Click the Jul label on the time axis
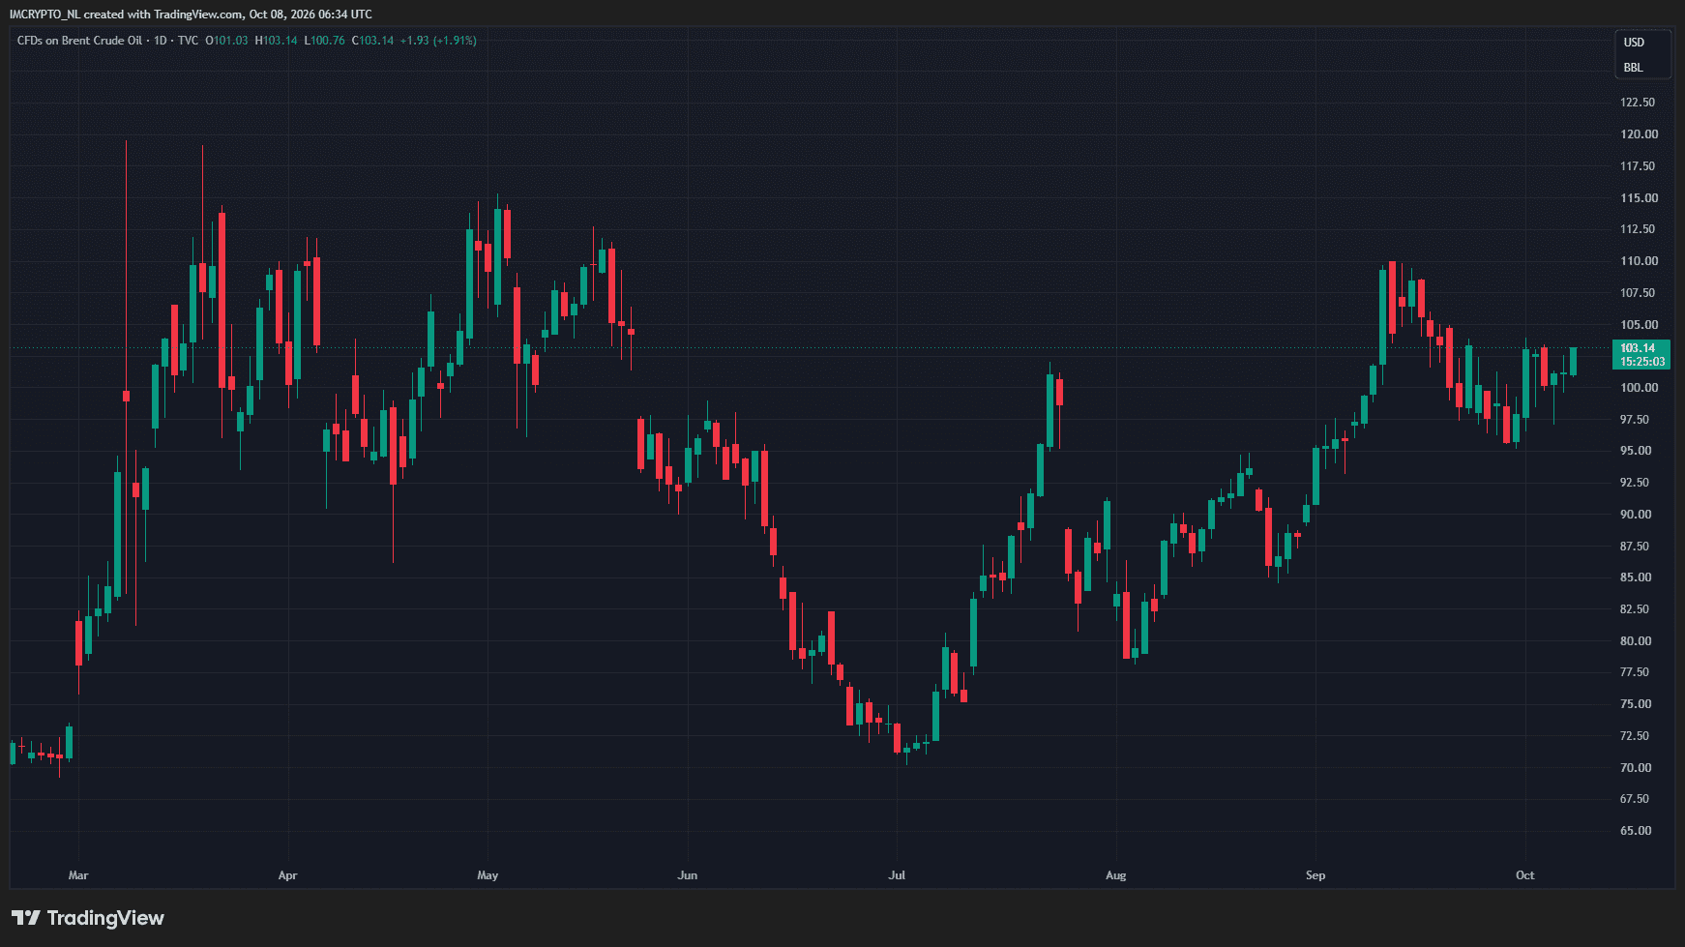 point(897,875)
